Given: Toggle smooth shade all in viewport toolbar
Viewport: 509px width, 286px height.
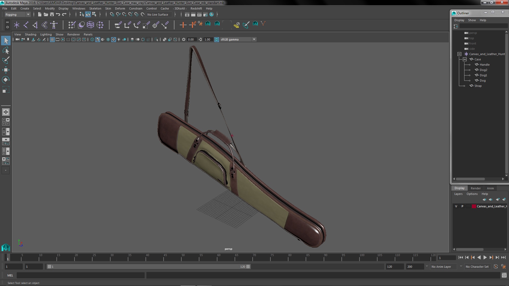Looking at the screenshot, I should coord(98,39).
